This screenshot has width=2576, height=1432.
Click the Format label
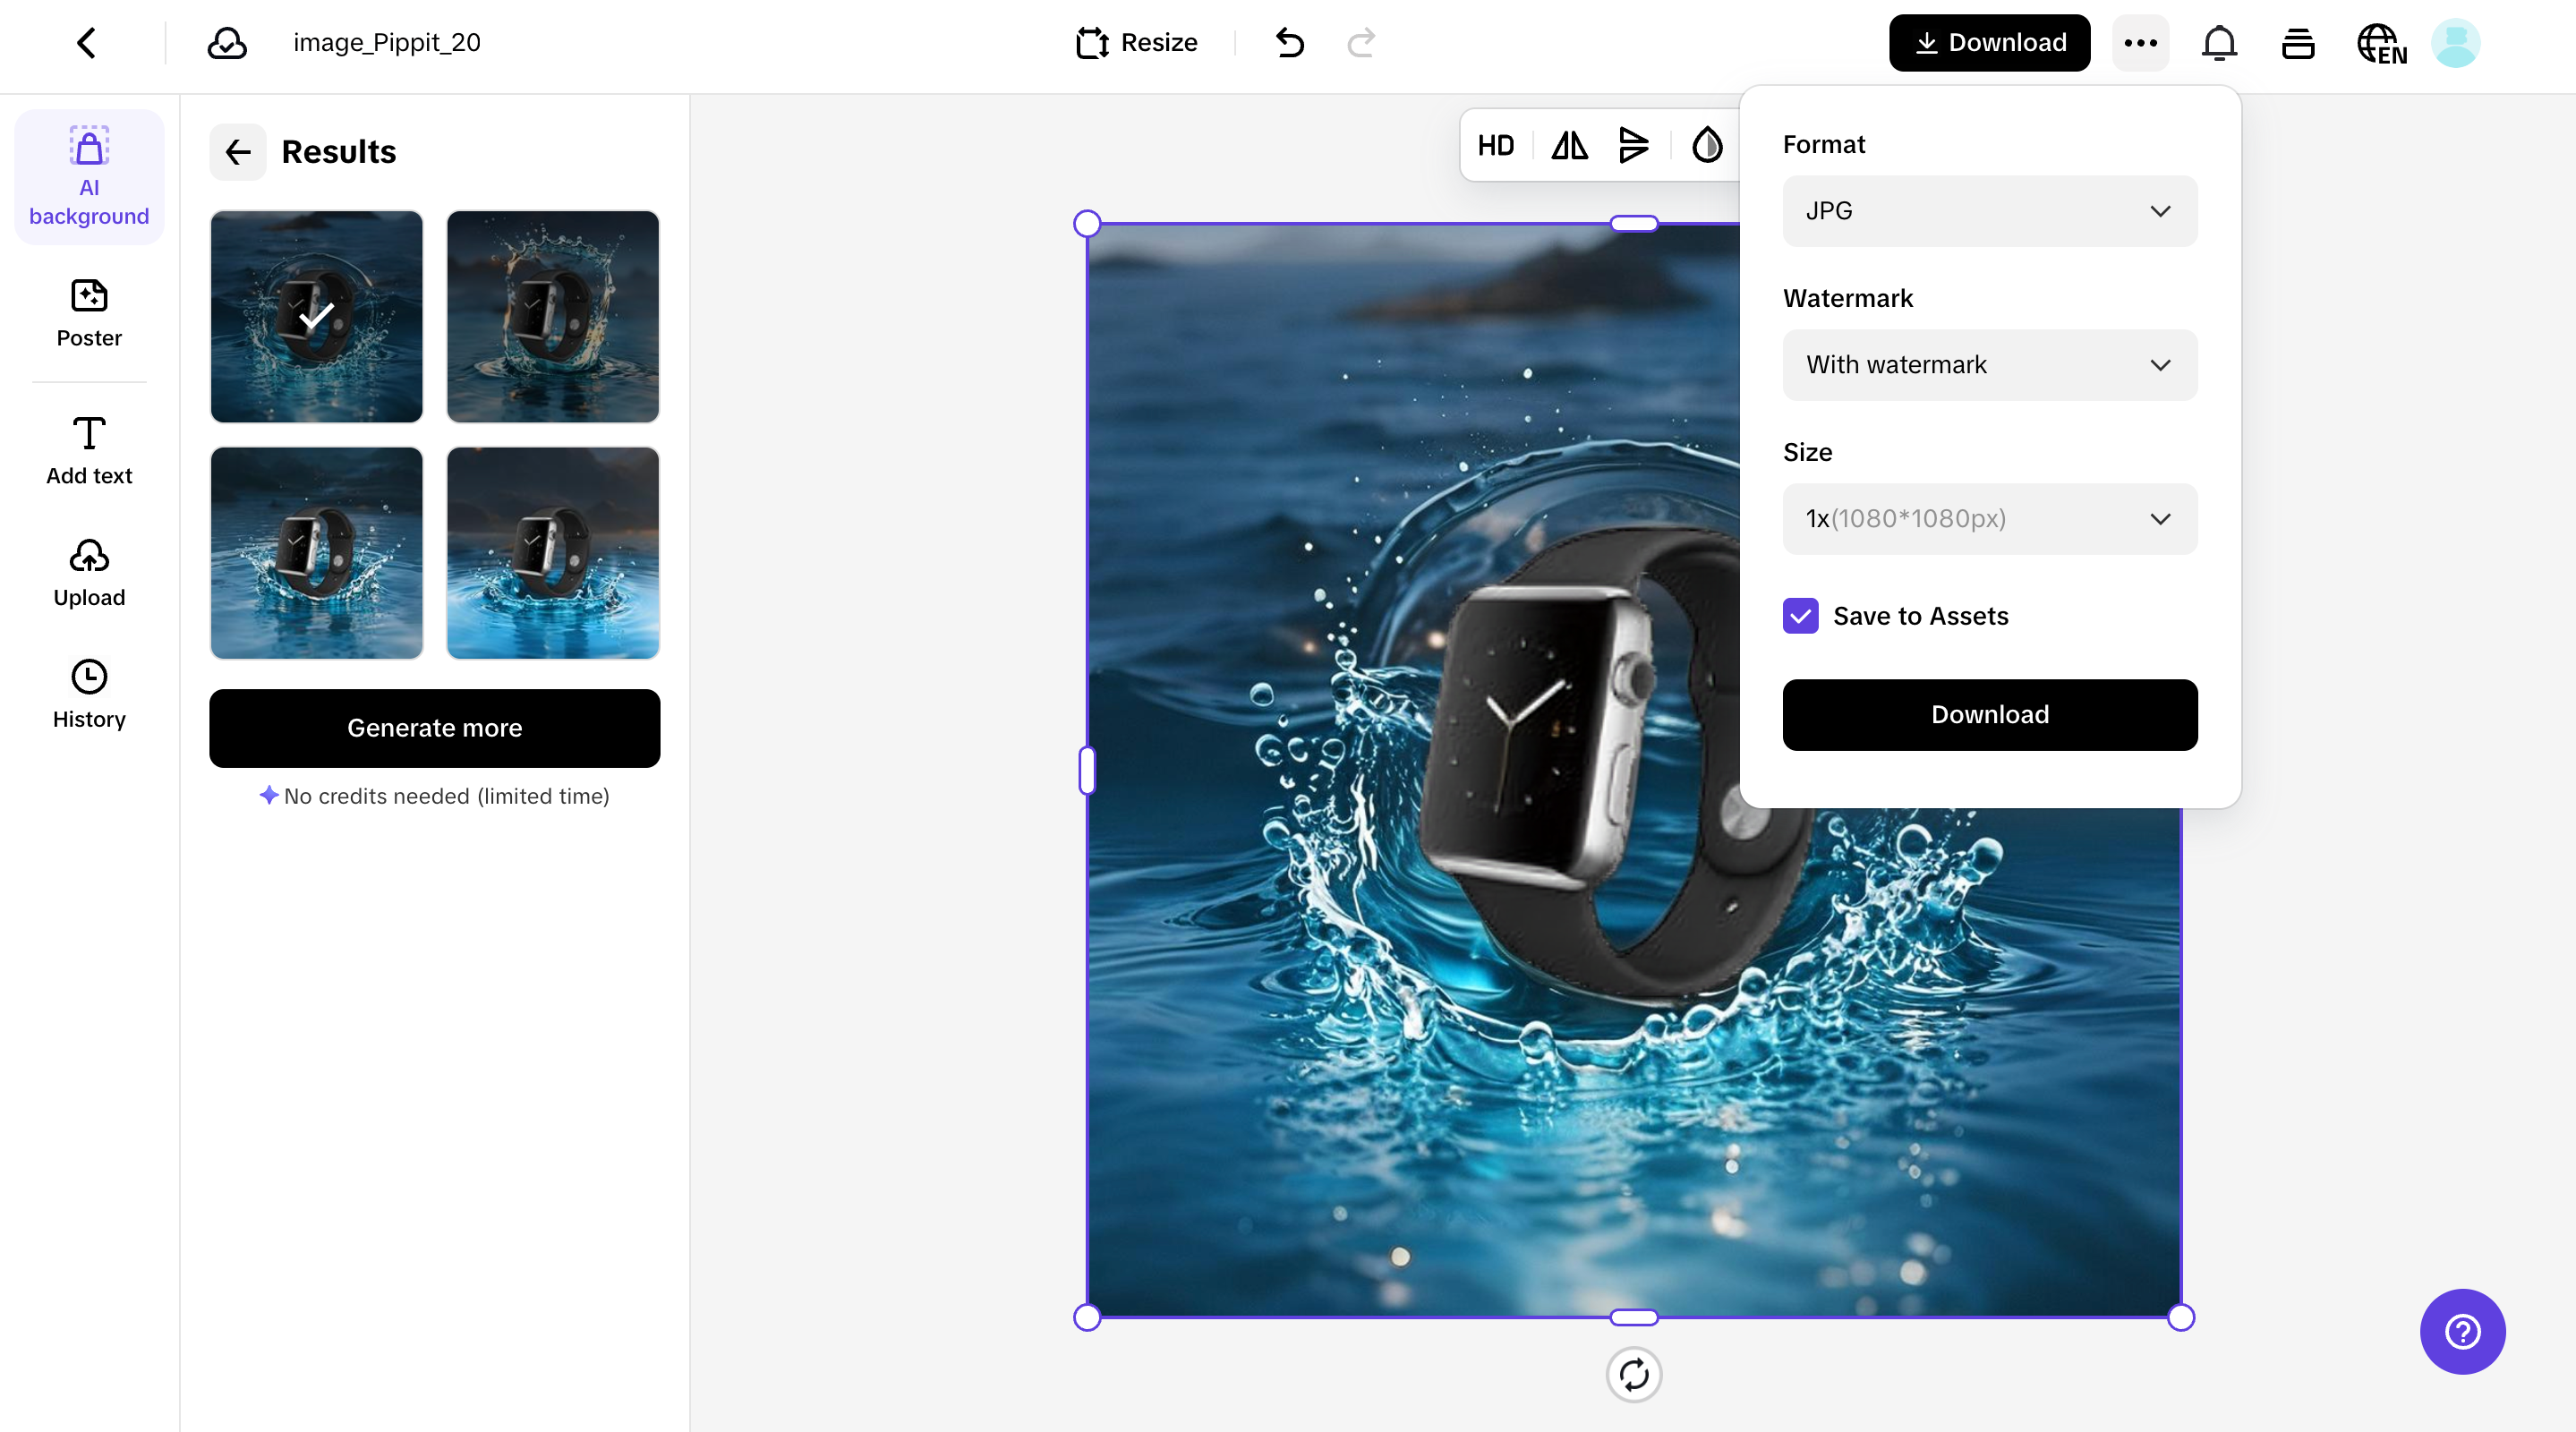[1824, 145]
